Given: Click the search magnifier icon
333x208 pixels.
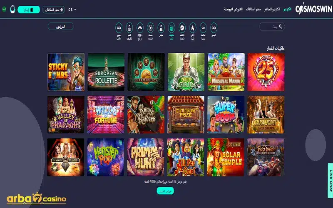Looking at the screenshot, I should [x=281, y=26].
